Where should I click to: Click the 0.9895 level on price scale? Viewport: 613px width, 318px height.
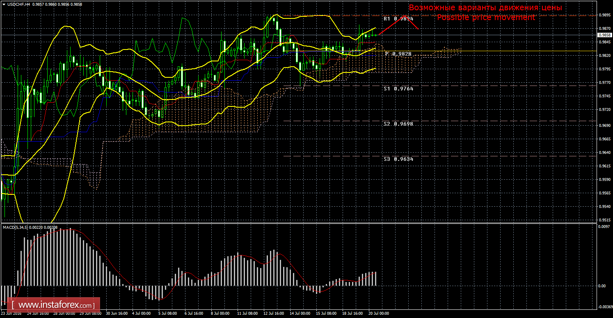coord(604,15)
